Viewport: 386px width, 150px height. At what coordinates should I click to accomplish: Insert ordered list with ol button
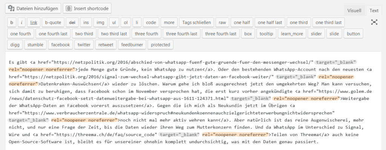pyautogui.click(x=126, y=22)
